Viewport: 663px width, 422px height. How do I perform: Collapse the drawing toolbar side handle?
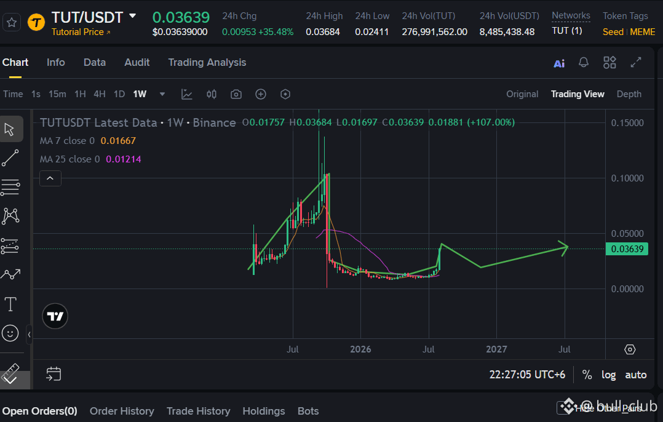click(29, 335)
